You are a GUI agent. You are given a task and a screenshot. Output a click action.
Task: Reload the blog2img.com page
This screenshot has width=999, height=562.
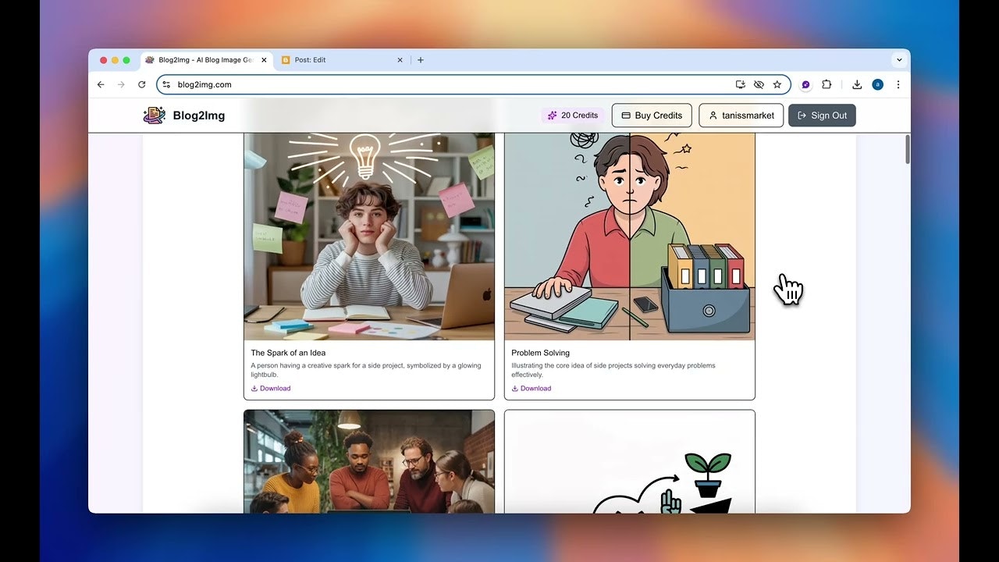[141, 84]
